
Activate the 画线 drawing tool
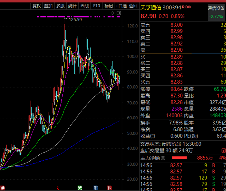click(85, 6)
